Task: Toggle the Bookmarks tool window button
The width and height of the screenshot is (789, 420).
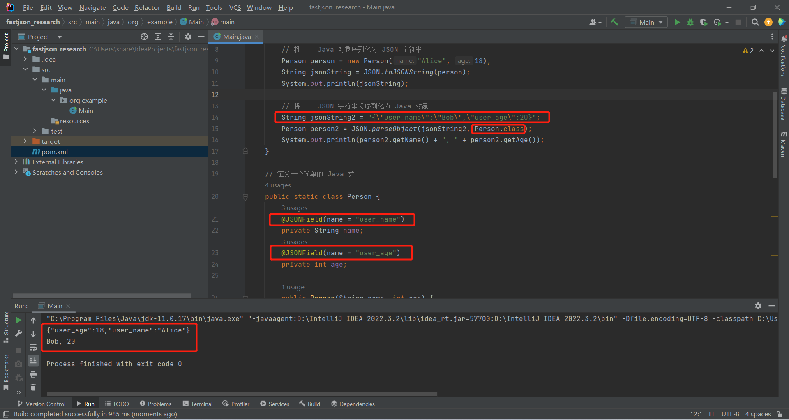Action: [x=6, y=372]
